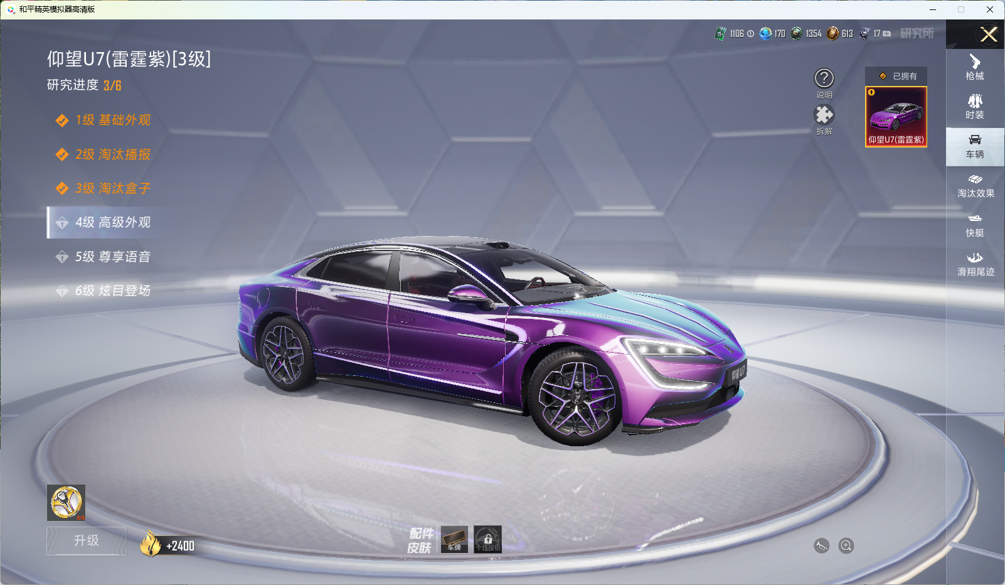This screenshot has height=585, width=1005.
Task: Click the 仰望U7(雷霆紫) vehicle thumbnail
Action: tap(896, 117)
